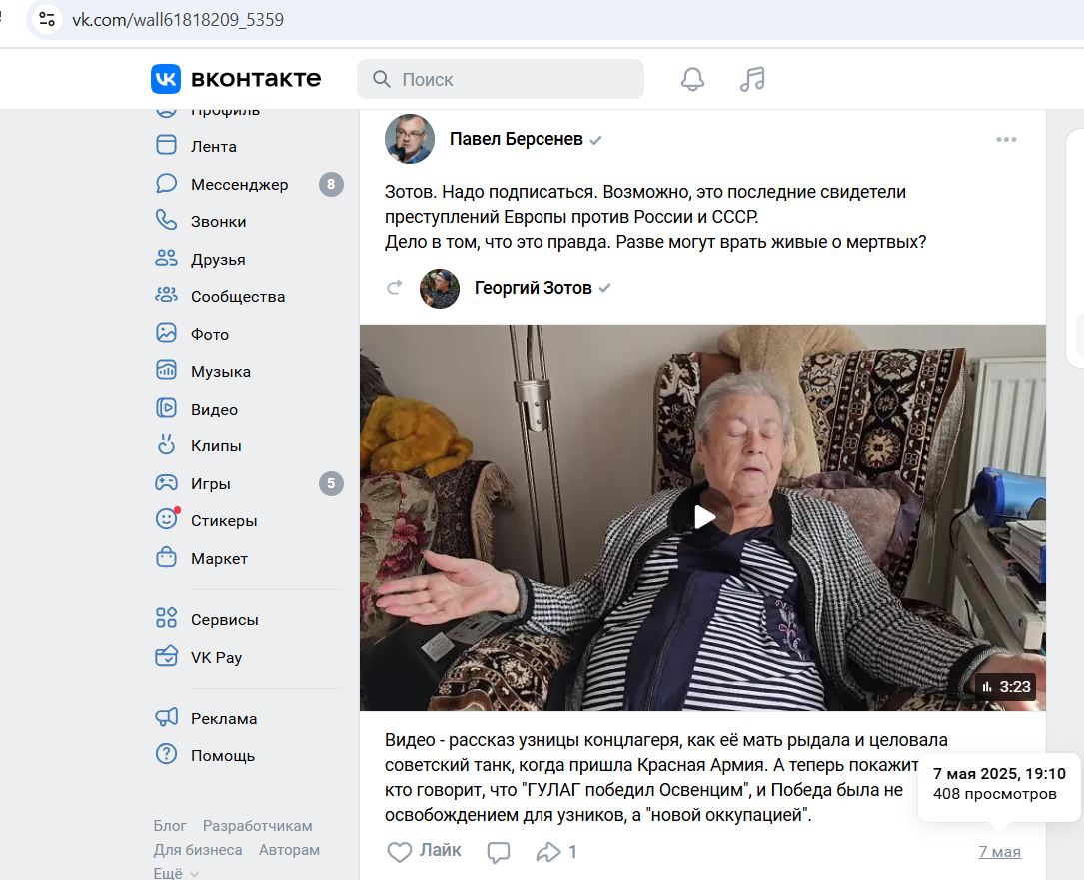Share the post via arrow icon
1084x880 pixels.
coord(548,852)
